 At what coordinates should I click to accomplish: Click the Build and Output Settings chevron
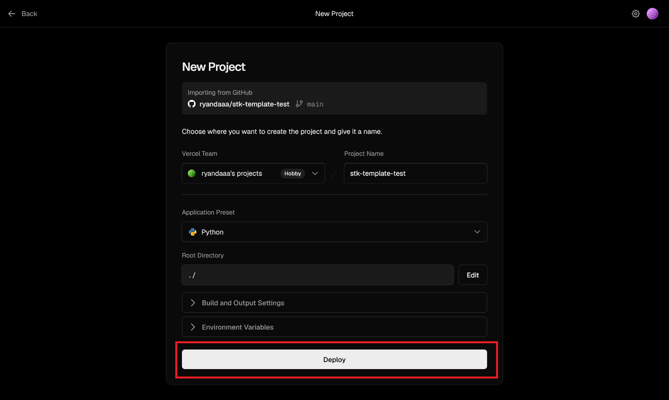pyautogui.click(x=193, y=303)
